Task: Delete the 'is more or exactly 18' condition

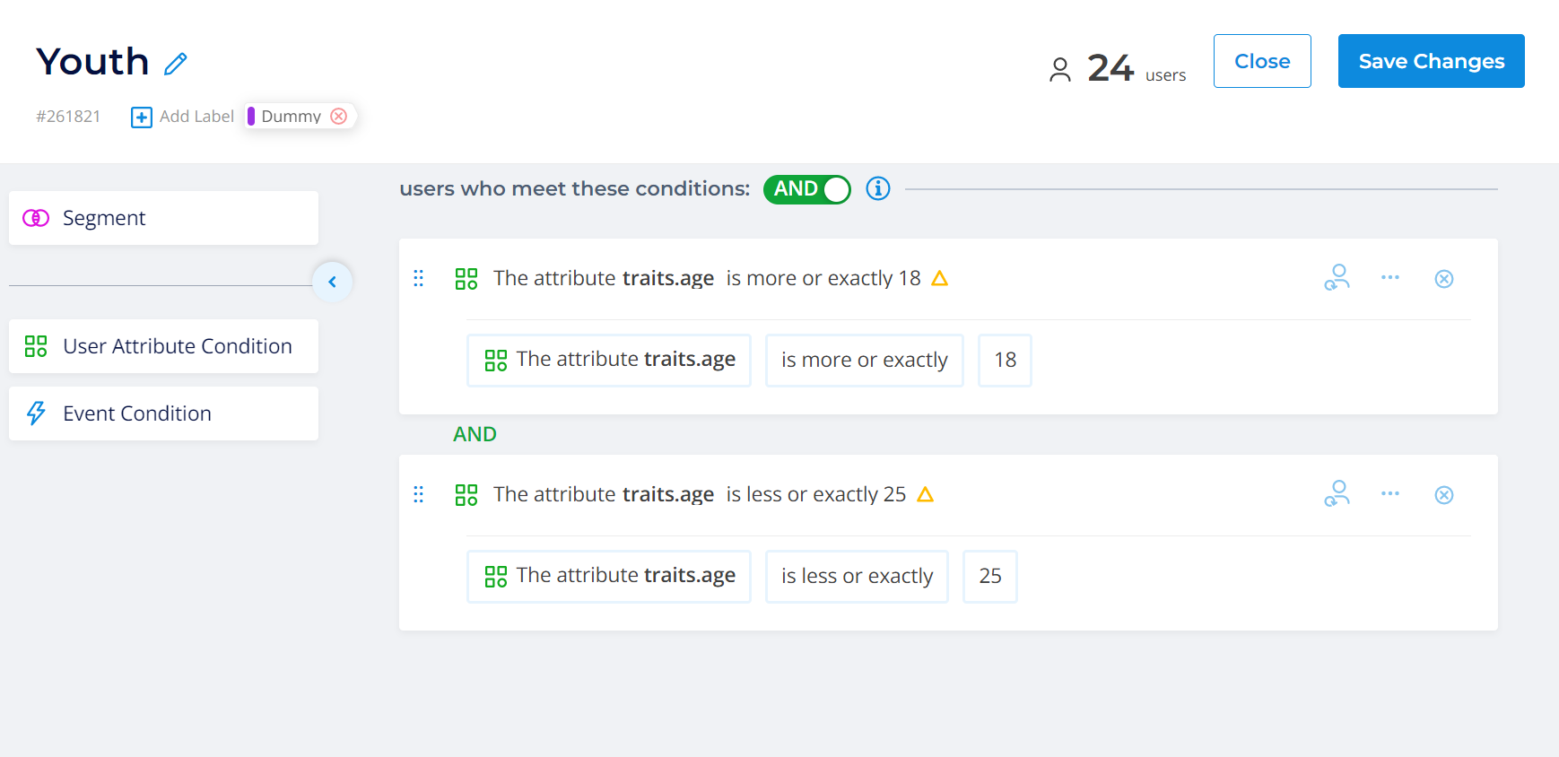Action: (1444, 279)
